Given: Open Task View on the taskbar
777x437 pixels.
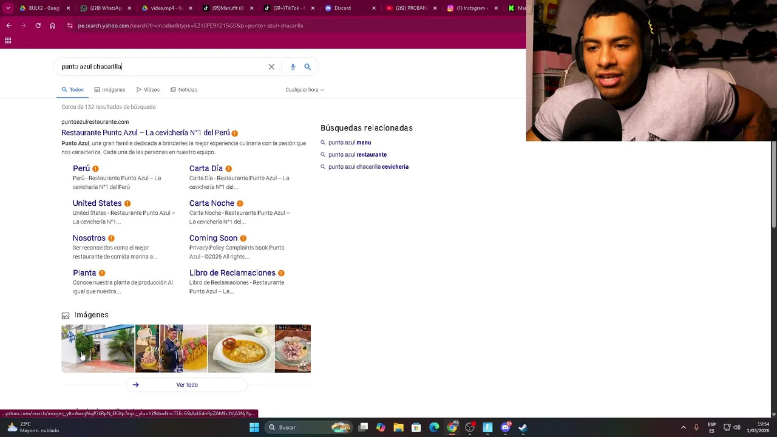Looking at the screenshot, I should [363, 427].
